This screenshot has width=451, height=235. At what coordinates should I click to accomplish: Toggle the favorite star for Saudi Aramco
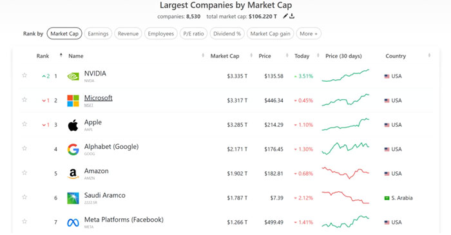(24, 197)
